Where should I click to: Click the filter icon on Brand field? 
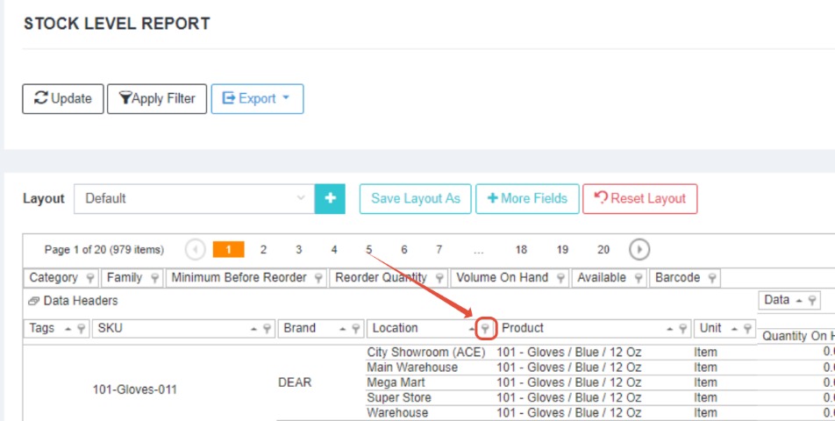pos(355,329)
